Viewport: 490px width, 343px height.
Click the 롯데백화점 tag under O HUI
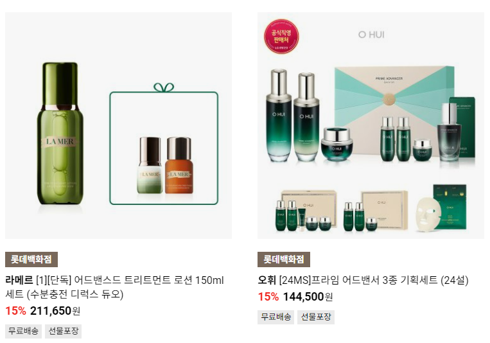[284, 259]
